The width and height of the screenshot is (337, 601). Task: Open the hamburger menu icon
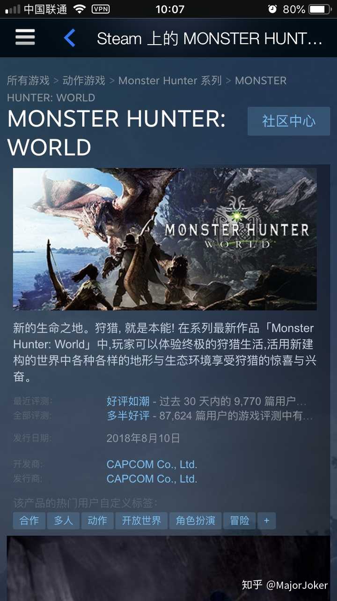(x=25, y=38)
